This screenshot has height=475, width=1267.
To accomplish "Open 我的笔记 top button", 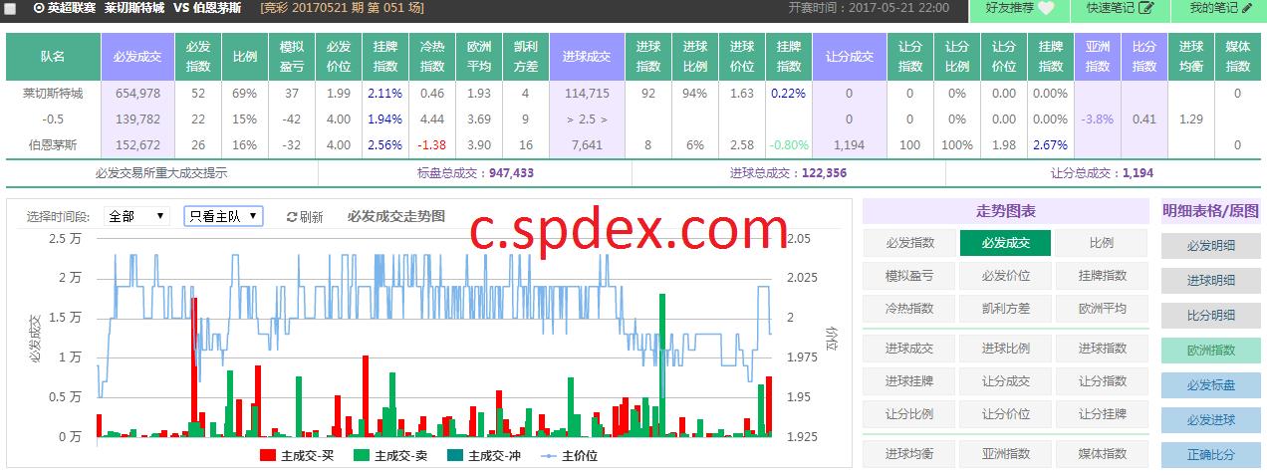I will click(x=1219, y=9).
